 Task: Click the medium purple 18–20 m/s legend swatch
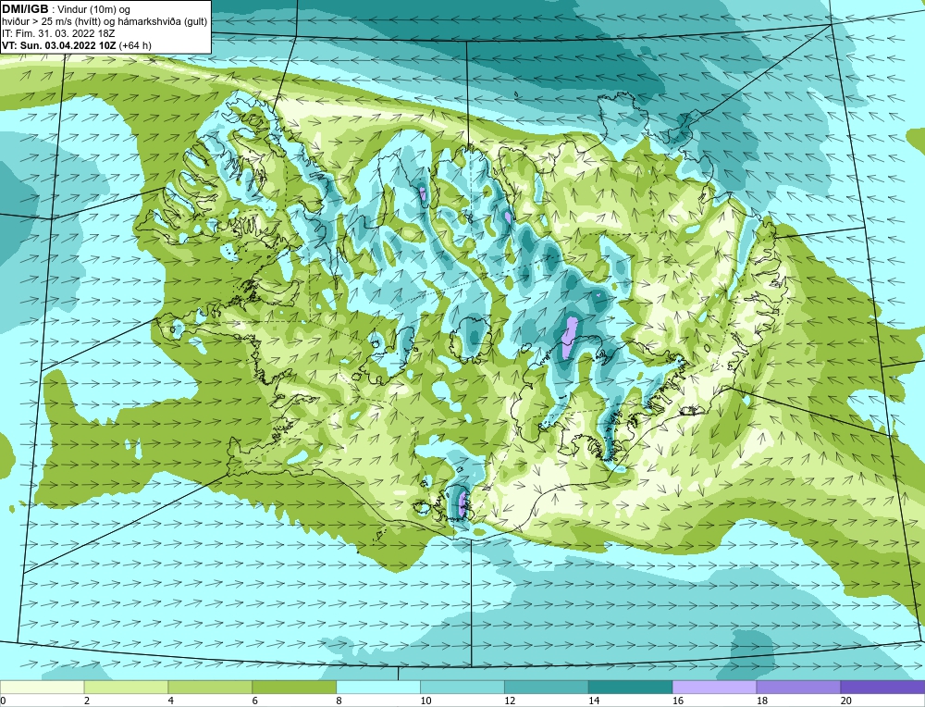pyautogui.click(x=799, y=687)
